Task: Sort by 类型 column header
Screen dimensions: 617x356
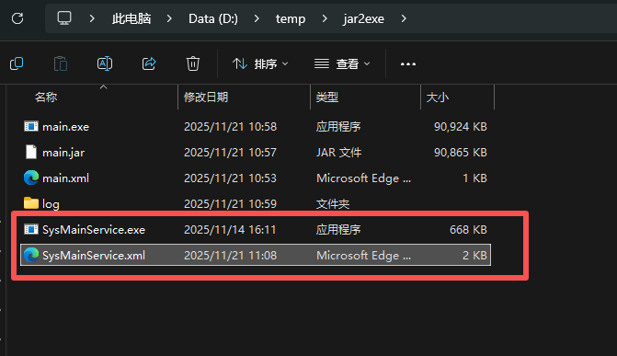Action: point(327,98)
